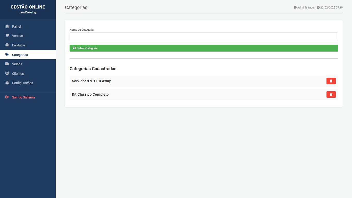Click the home icon beside Painel

(x=7, y=26)
